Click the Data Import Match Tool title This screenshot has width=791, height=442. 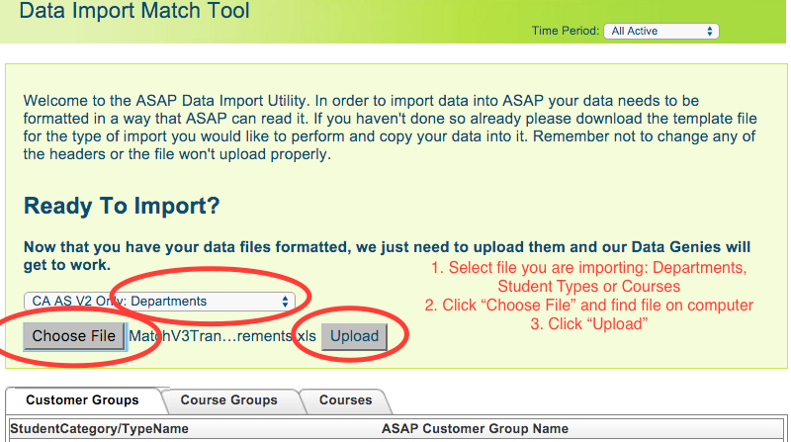134,12
